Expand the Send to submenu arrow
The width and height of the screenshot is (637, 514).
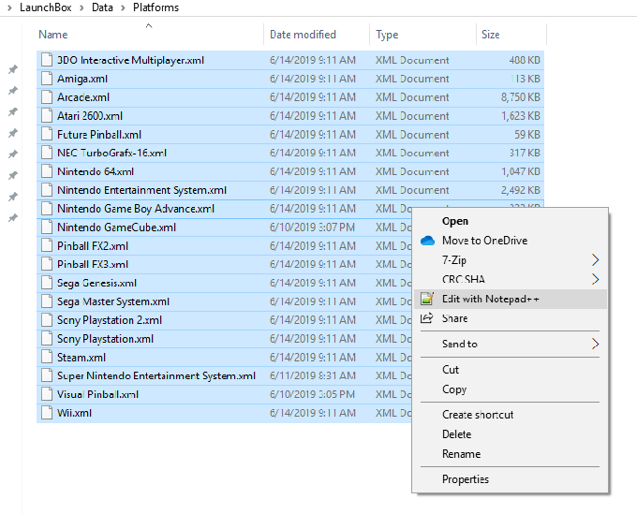pyautogui.click(x=595, y=344)
